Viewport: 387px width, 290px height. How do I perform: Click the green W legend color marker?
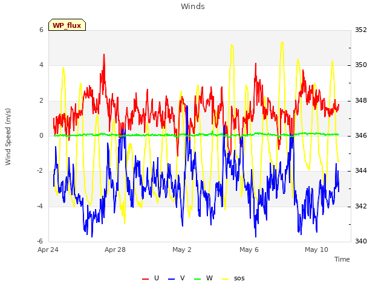(198, 279)
